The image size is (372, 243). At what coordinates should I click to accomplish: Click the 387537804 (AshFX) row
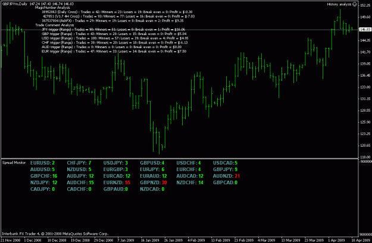[112, 21]
